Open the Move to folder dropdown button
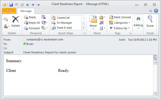The width and height of the screenshot is (161, 99). point(93,22)
